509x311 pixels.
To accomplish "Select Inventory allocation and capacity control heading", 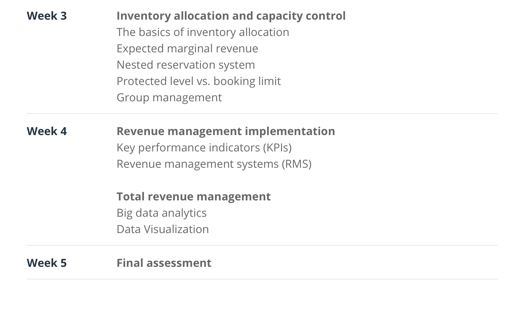I will point(231,16).
